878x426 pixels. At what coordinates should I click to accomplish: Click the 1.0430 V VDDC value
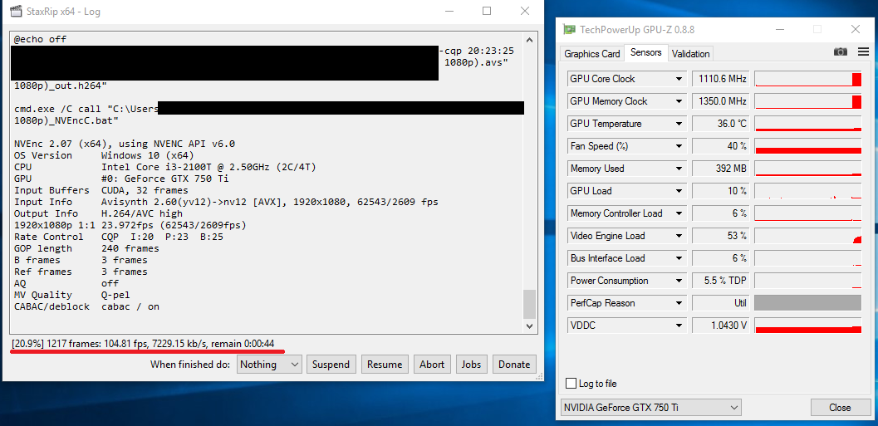[x=721, y=326]
